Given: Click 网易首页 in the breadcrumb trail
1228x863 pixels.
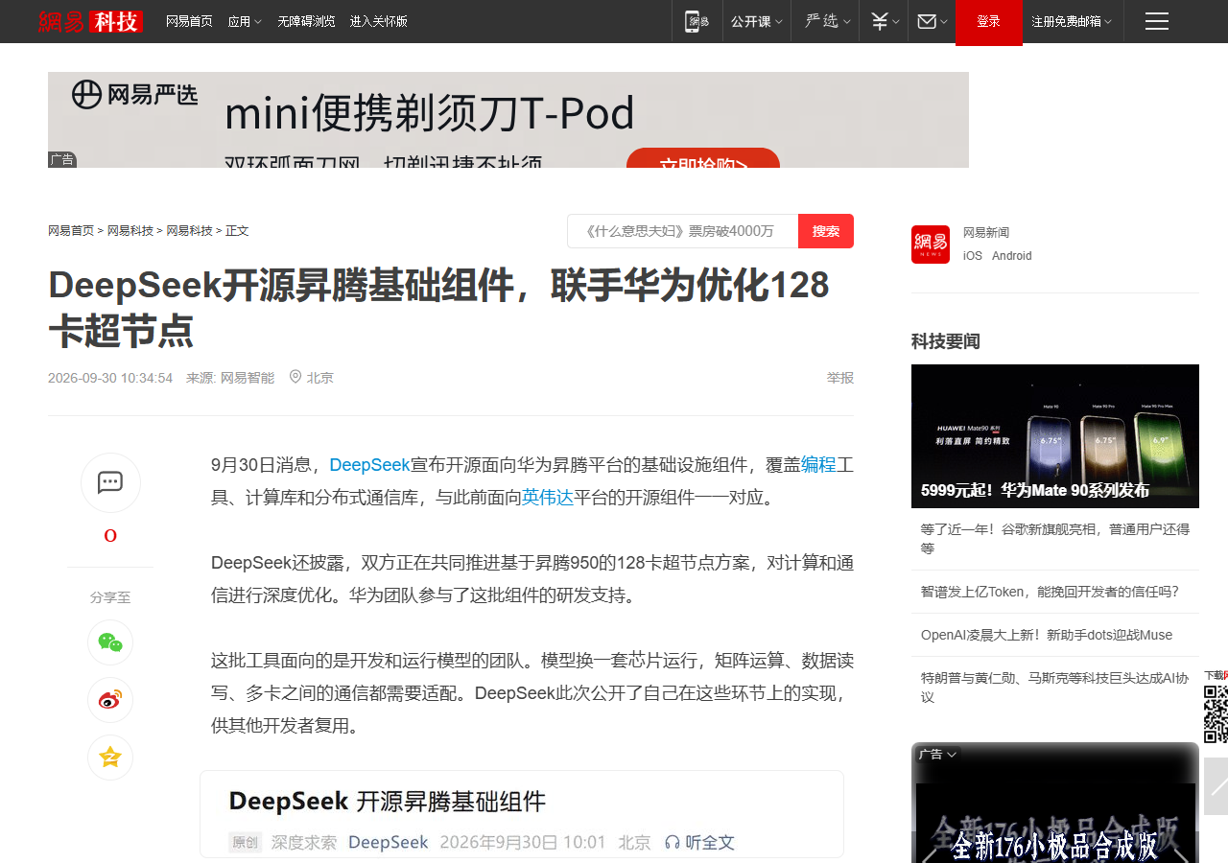Looking at the screenshot, I should (71, 231).
